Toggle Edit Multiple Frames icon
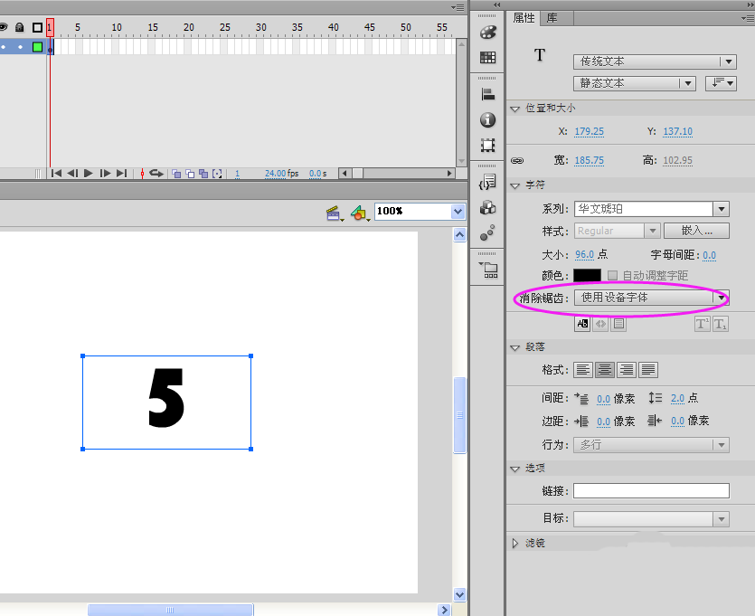The height and width of the screenshot is (616, 755). point(203,174)
